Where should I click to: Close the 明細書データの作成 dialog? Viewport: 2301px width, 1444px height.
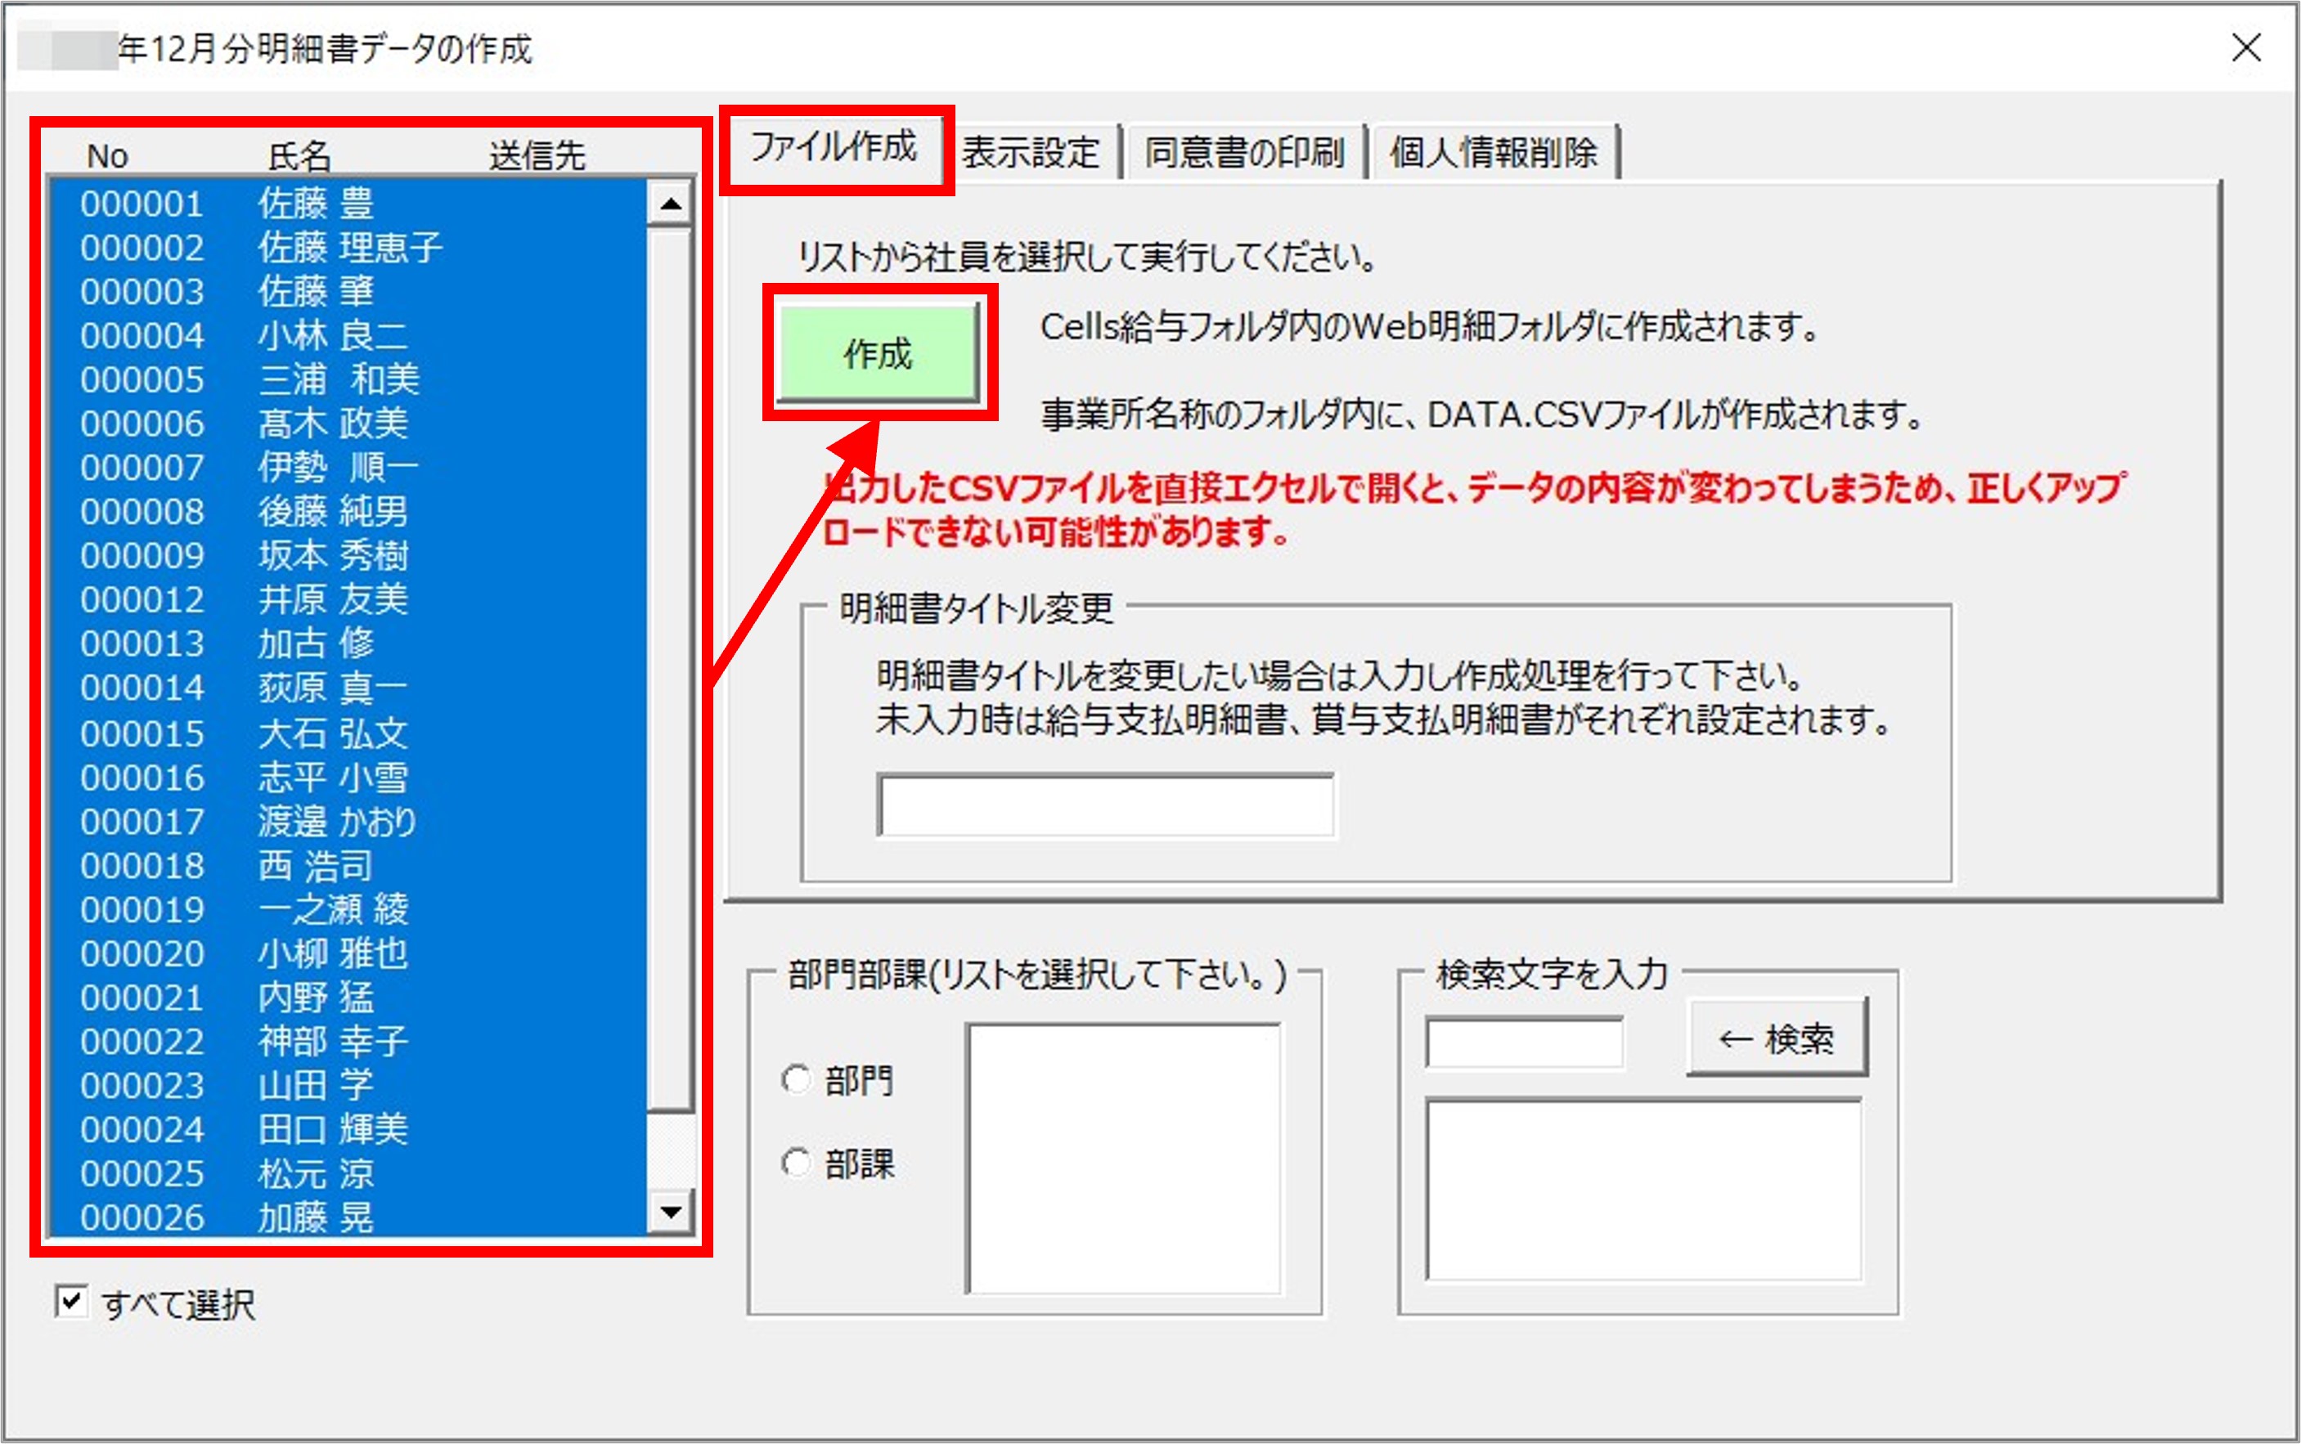point(2246,49)
